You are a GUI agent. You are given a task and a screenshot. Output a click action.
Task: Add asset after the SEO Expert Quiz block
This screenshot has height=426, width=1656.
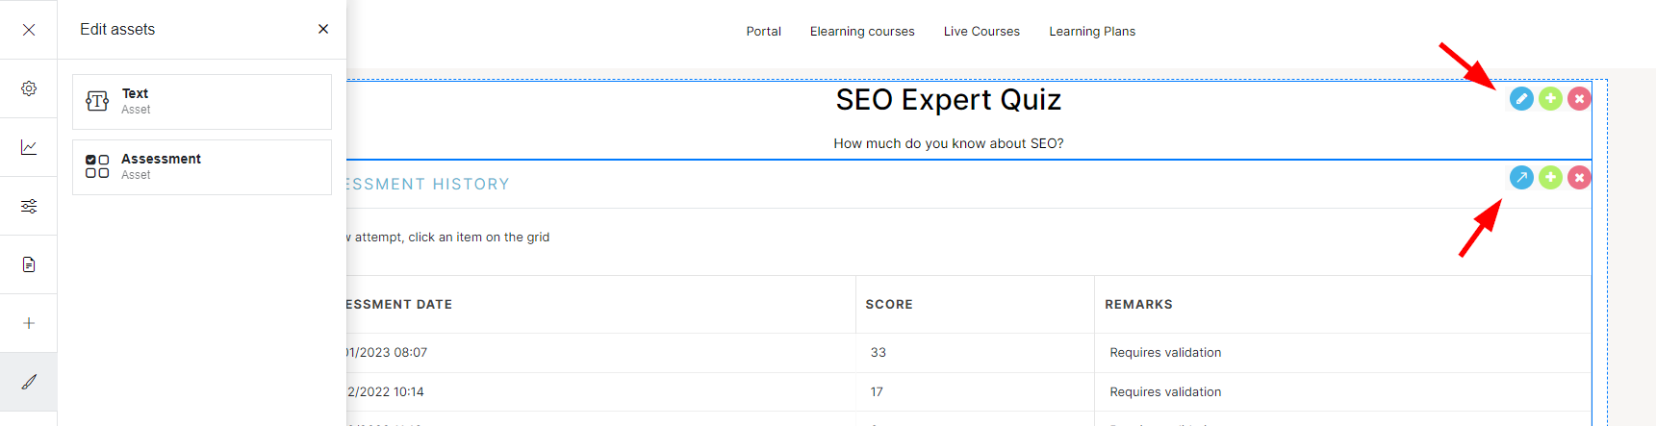(x=1550, y=98)
